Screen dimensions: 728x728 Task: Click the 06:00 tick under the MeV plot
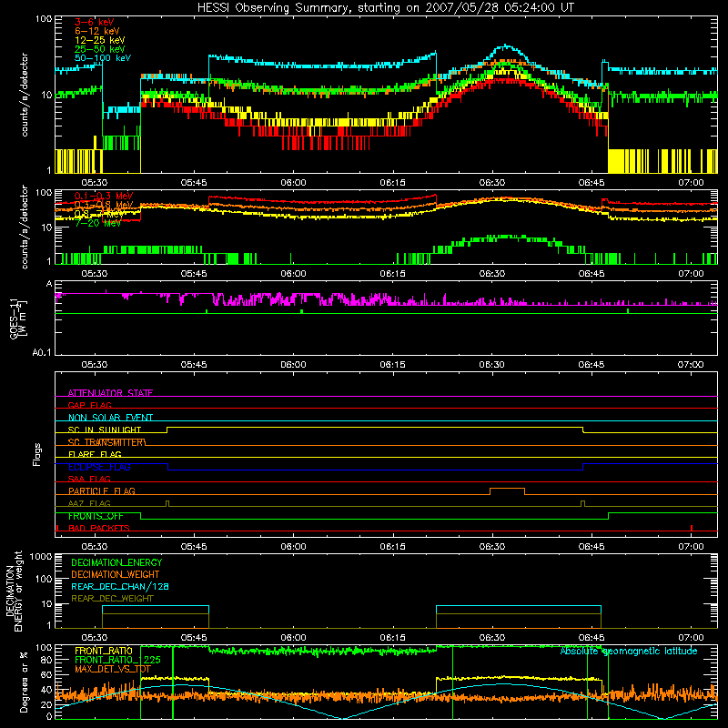tap(293, 274)
